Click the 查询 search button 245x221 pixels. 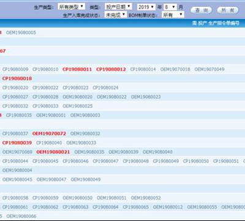click(202, 10)
